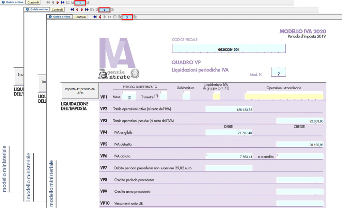Click the Mese field with value 12

129,95
